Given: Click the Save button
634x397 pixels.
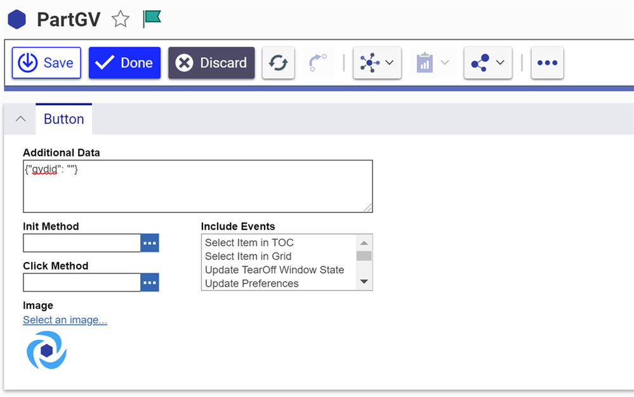Looking at the screenshot, I should click(46, 63).
